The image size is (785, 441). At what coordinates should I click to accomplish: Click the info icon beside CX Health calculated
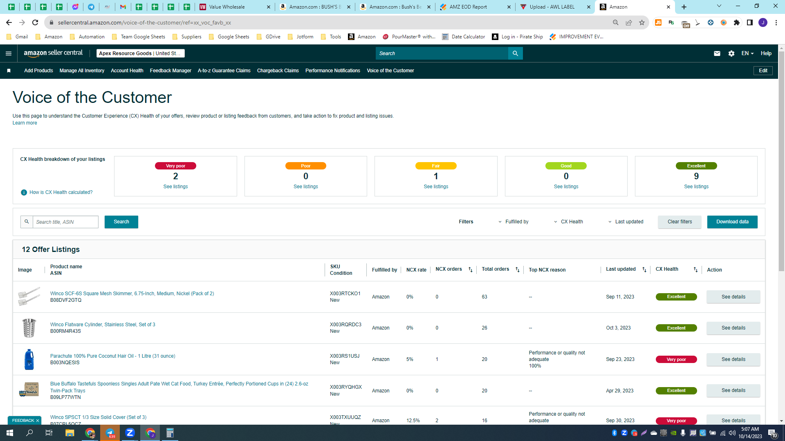[24, 192]
